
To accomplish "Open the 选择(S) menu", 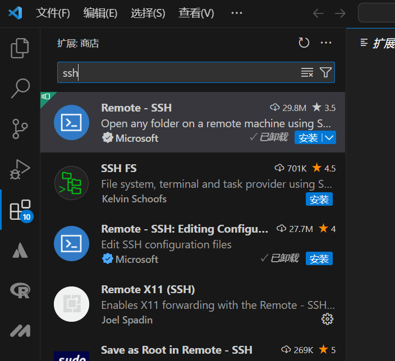I will 148,13.
